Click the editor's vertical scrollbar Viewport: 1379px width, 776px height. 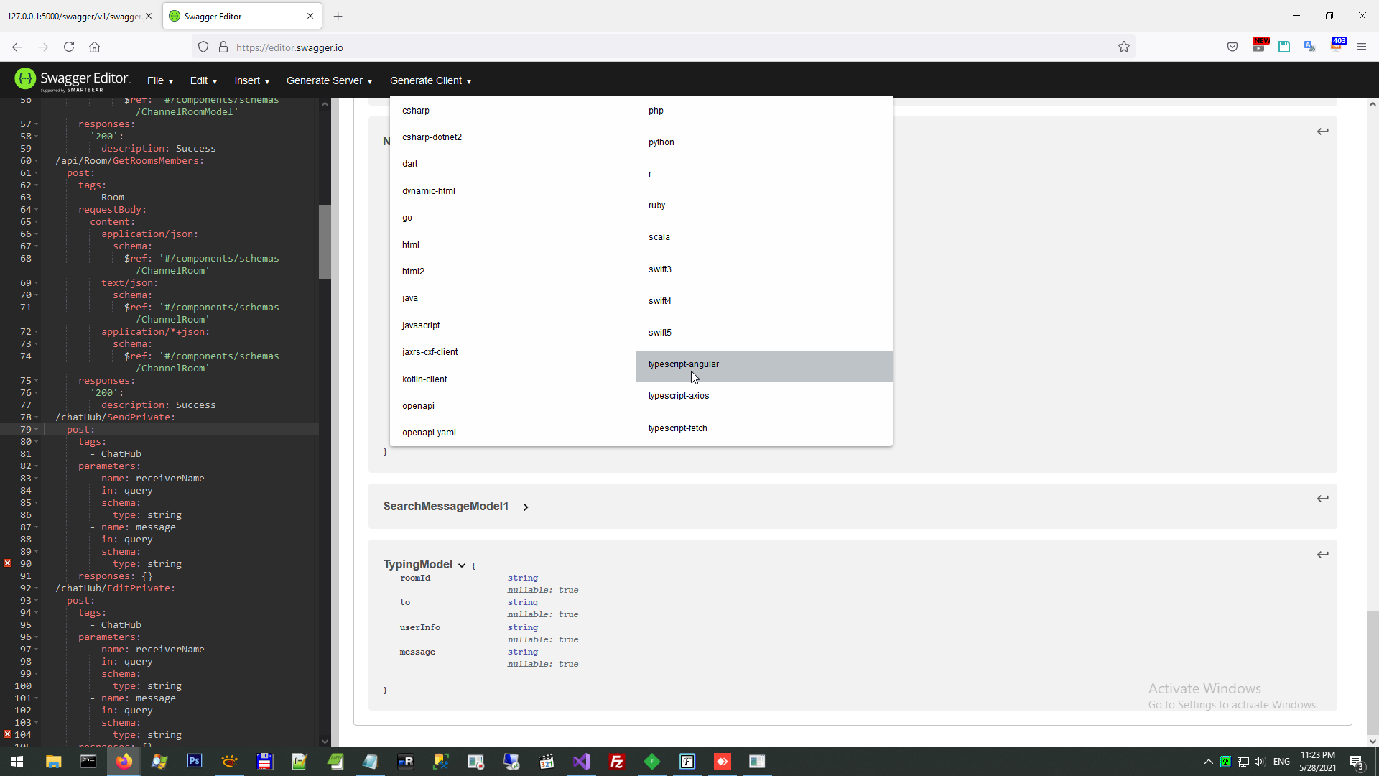coord(325,242)
